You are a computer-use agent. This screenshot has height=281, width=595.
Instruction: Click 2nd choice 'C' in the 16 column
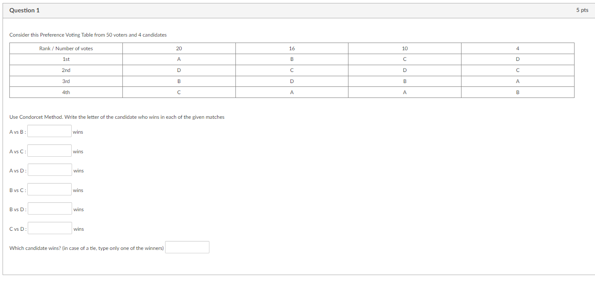click(292, 70)
